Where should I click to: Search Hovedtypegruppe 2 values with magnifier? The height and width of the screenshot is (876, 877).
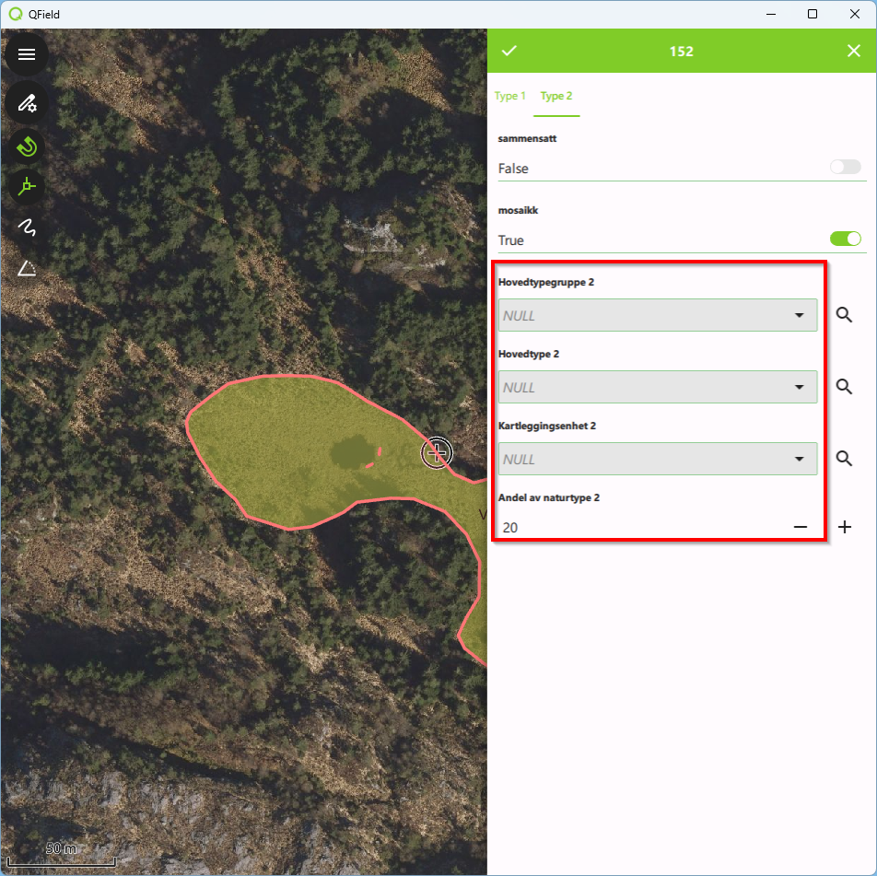coord(844,315)
